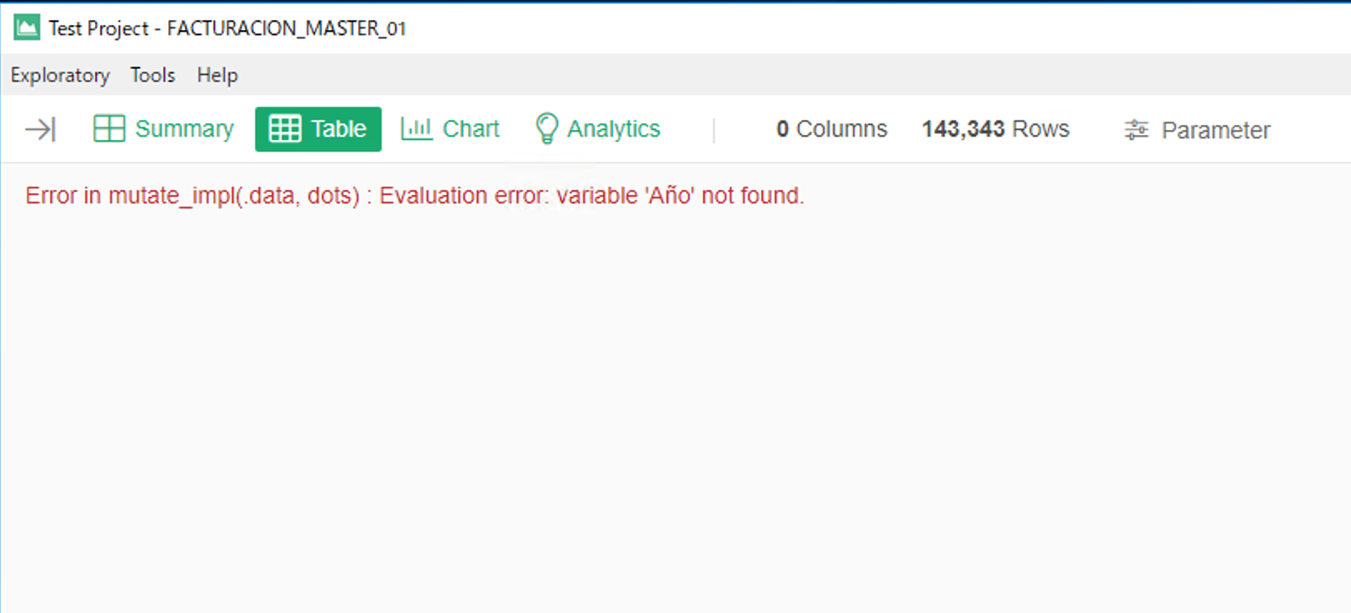Click the empty area below the error

[x=666, y=400]
